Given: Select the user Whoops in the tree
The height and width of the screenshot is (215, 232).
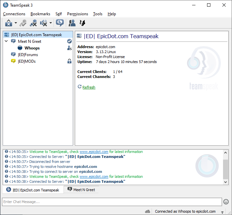Looking at the screenshot, I should point(32,48).
